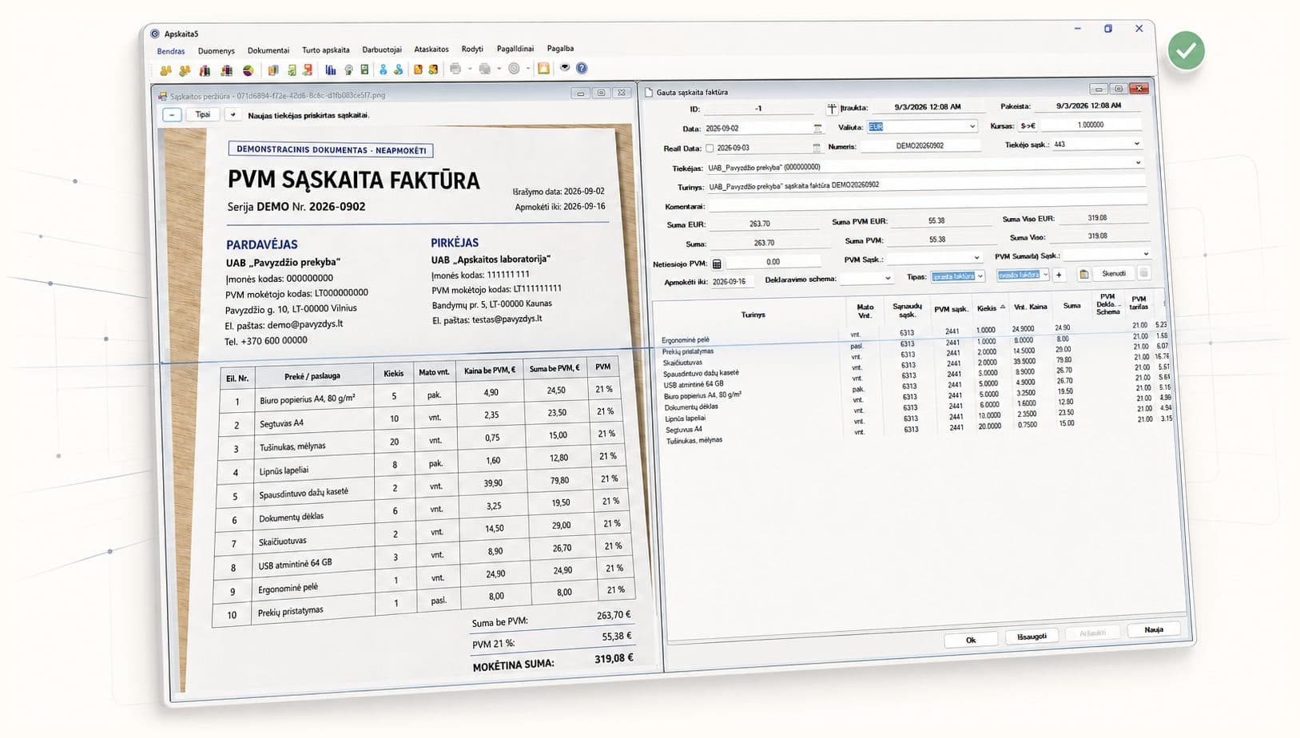Click the green calculator toolbar icon

(x=364, y=70)
